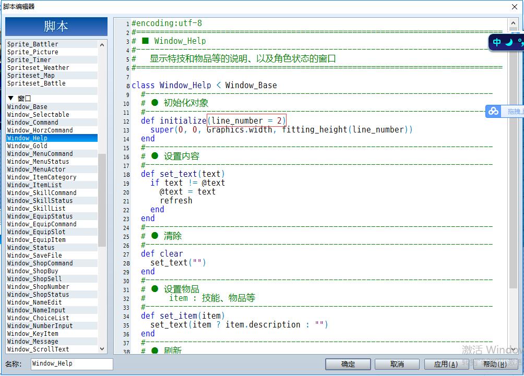Select Window_MenuStatus script
Screen dimensions: 524x376
coord(52,162)
